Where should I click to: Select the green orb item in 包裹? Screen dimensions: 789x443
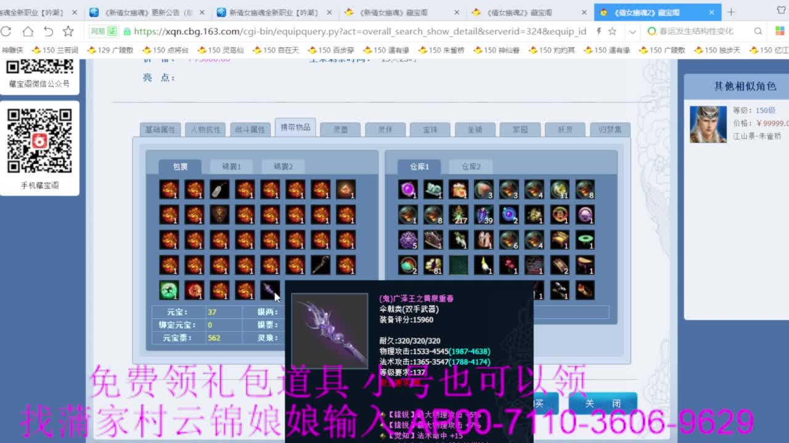(x=169, y=290)
